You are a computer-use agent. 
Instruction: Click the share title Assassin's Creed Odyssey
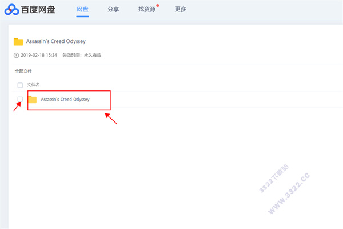[56, 41]
